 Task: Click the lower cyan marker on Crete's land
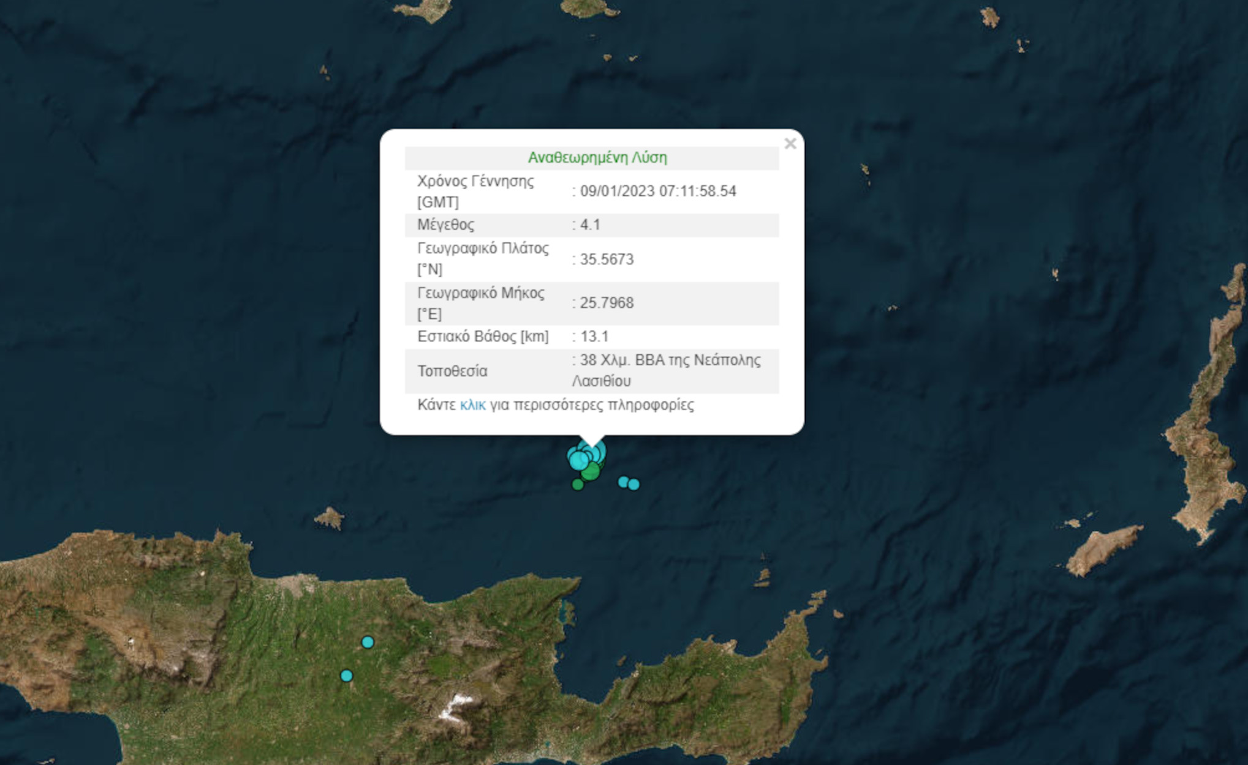(346, 676)
